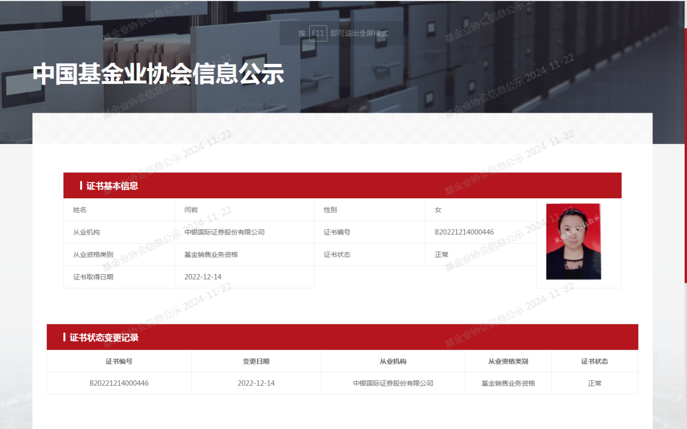Viewport: 687px width, 429px height.
Task: Click the name value beside 姓名
Action: point(191,210)
